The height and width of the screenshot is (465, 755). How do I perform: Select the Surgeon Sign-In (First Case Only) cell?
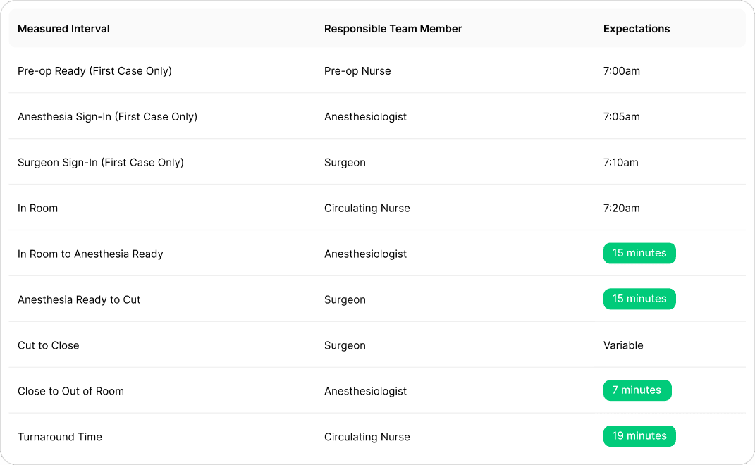[x=100, y=163]
